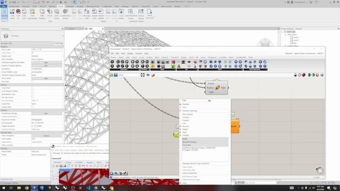Click the red preview sphere icon in Grasshopper
This screenshot has height=191, width=340.
point(303,75)
